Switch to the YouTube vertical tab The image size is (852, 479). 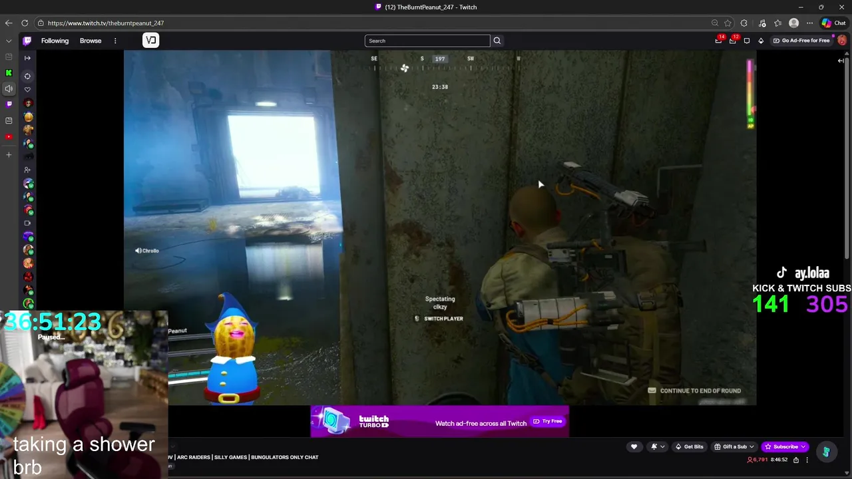pos(9,137)
